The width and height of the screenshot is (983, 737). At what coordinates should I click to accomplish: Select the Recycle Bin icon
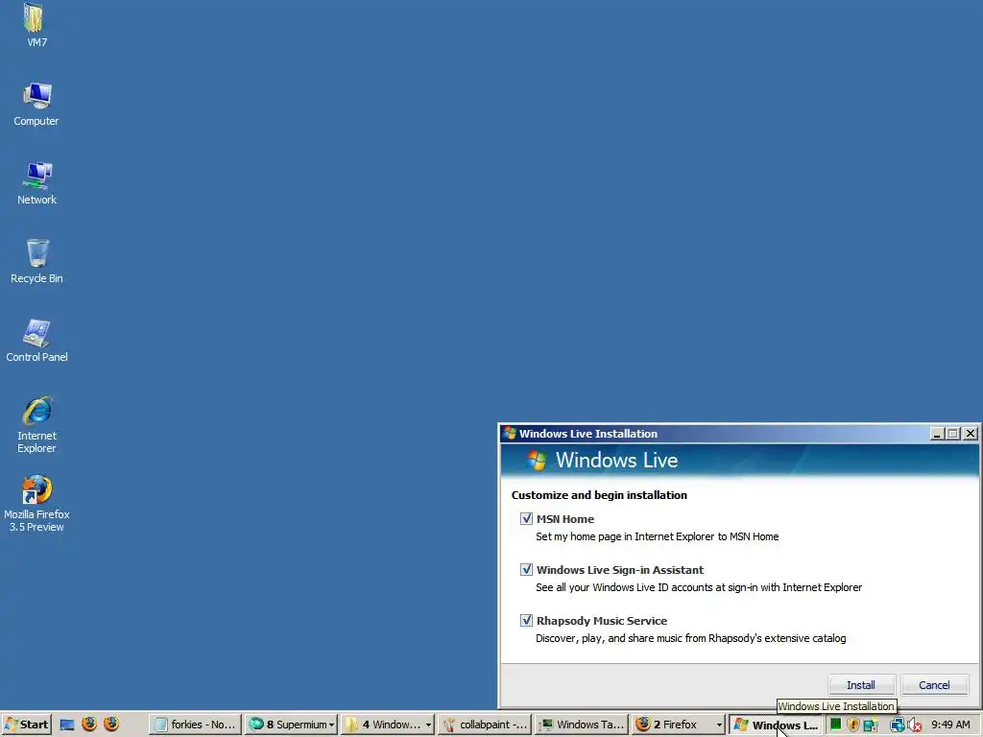36,261
